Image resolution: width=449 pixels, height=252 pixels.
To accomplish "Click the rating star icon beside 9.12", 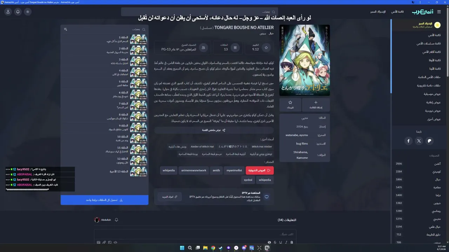I will click(266, 48).
